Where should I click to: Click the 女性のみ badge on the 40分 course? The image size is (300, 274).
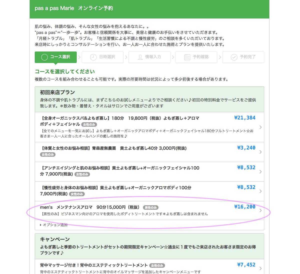point(48,154)
